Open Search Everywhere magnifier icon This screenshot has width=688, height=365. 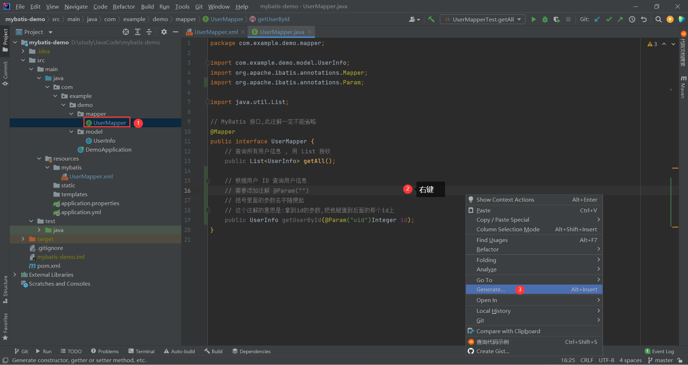click(x=658, y=19)
